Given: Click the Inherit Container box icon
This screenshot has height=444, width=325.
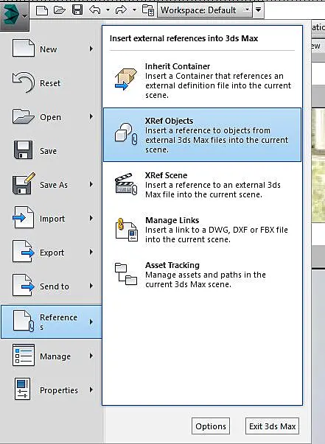Looking at the screenshot, I should click(x=126, y=79).
